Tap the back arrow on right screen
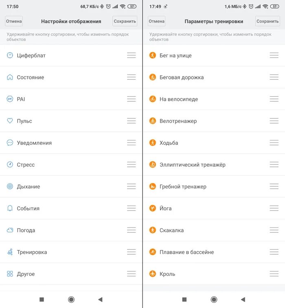285x308 pixels. click(243, 299)
